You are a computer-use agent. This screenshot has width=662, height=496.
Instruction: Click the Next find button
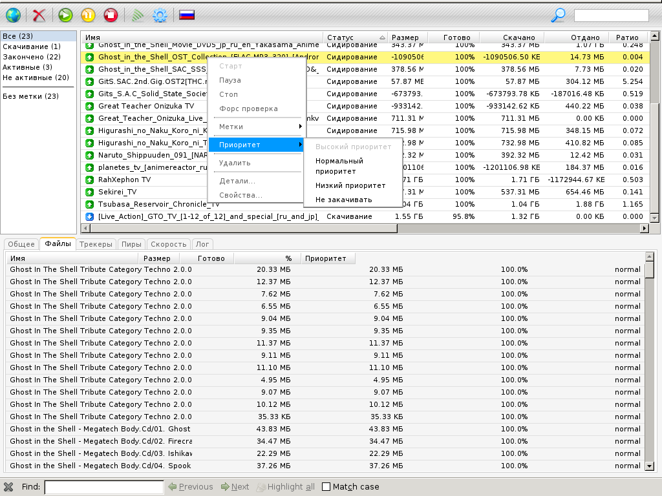point(235,487)
